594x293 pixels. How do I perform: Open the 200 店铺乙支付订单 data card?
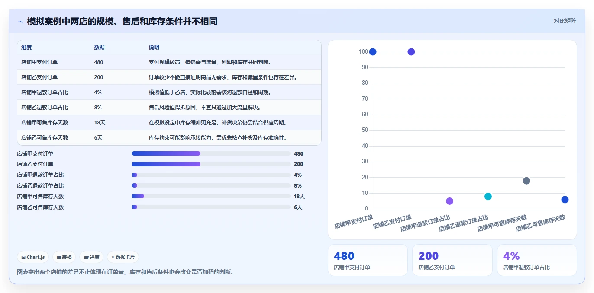click(x=452, y=260)
